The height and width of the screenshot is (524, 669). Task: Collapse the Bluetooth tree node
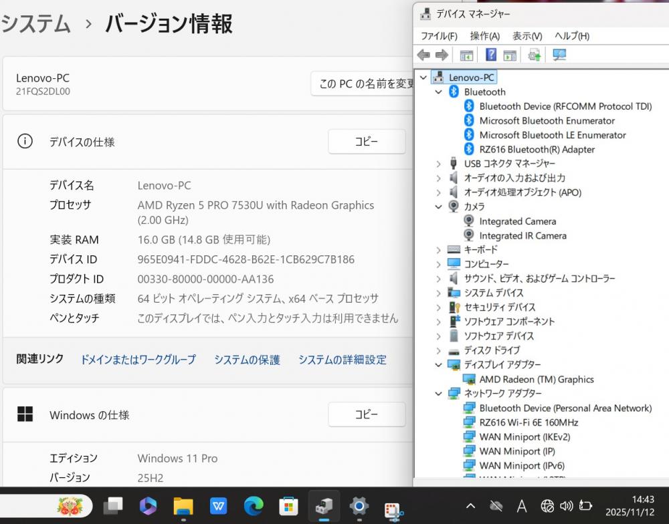(439, 92)
